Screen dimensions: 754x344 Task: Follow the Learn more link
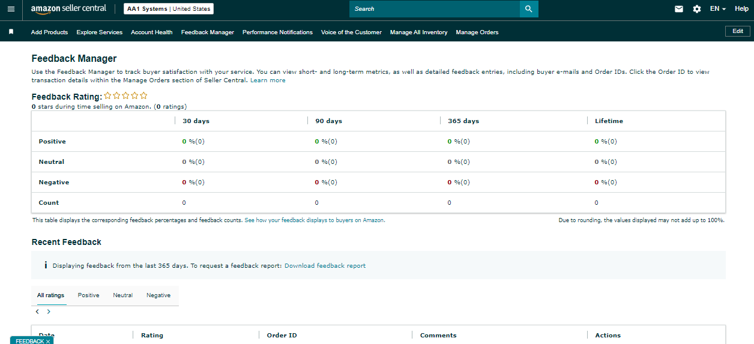pos(268,80)
